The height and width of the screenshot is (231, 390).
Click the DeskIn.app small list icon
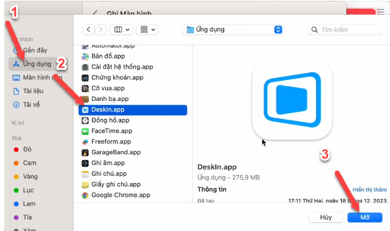[85, 110]
